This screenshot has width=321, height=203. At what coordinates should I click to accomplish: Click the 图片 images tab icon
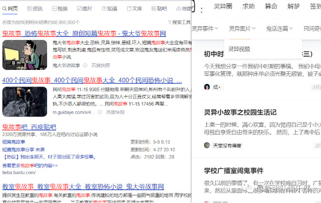click(78, 9)
